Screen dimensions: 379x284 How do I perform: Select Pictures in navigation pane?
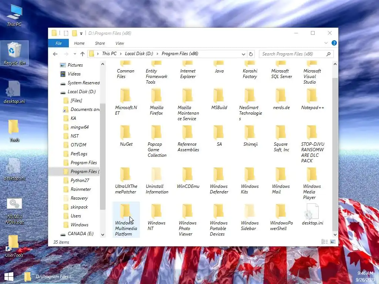point(75,65)
